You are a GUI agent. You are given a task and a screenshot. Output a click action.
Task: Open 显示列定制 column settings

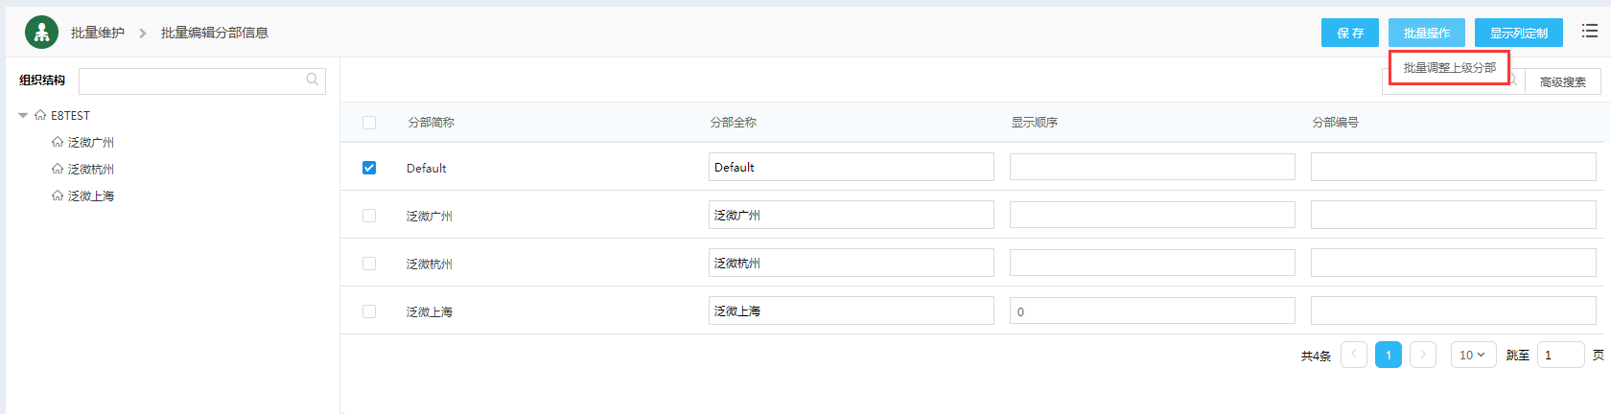[1518, 33]
